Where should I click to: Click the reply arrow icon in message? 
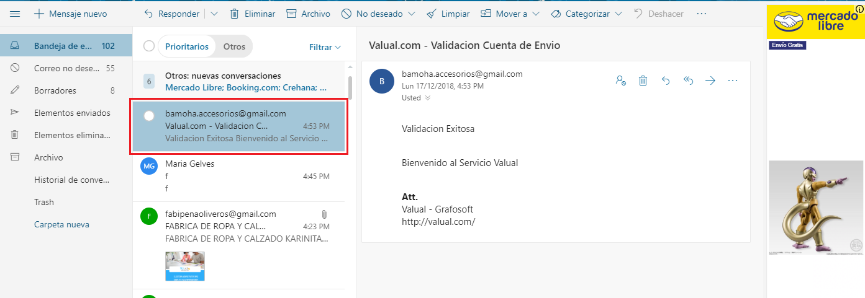click(x=665, y=81)
